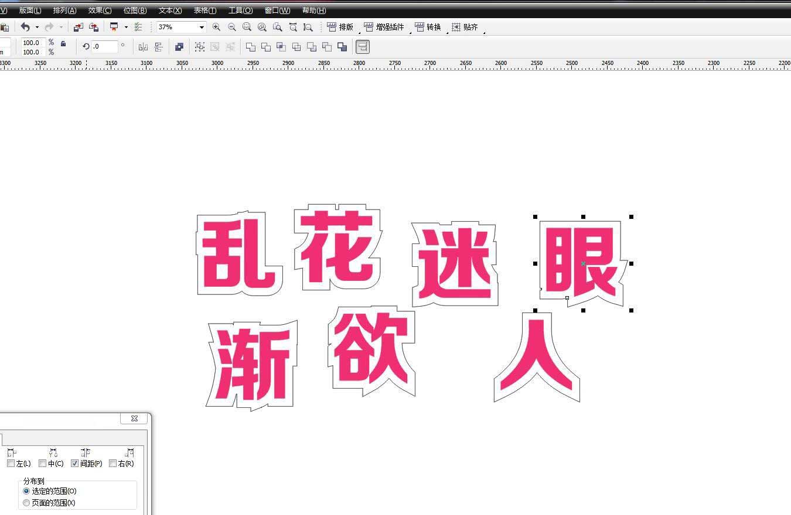Open the 文本(X) menu

tap(169, 10)
